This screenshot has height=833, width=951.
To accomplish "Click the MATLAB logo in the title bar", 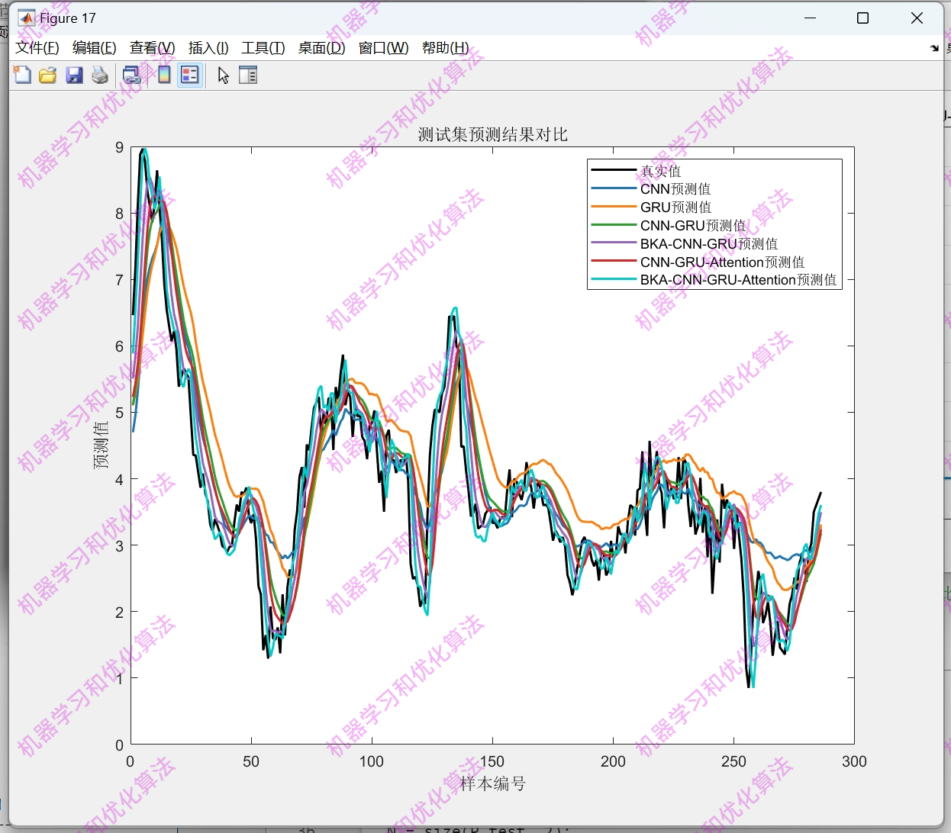I will point(26,18).
